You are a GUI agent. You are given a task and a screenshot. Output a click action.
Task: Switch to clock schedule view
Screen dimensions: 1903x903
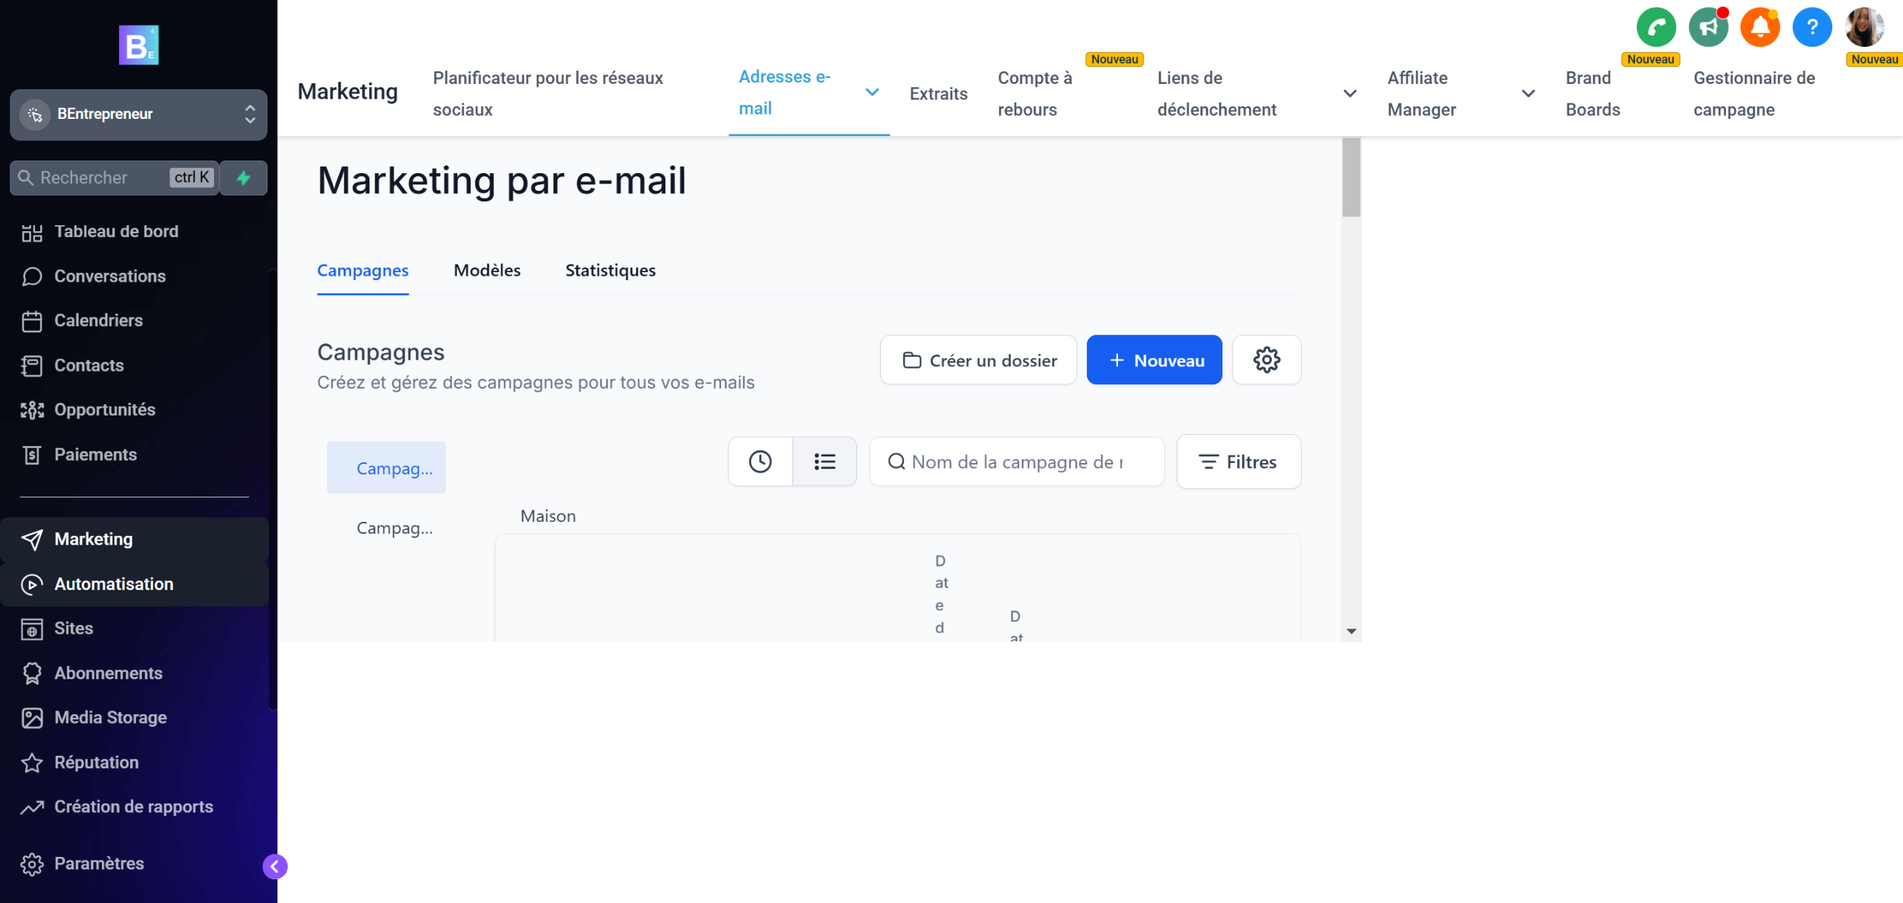[760, 462]
